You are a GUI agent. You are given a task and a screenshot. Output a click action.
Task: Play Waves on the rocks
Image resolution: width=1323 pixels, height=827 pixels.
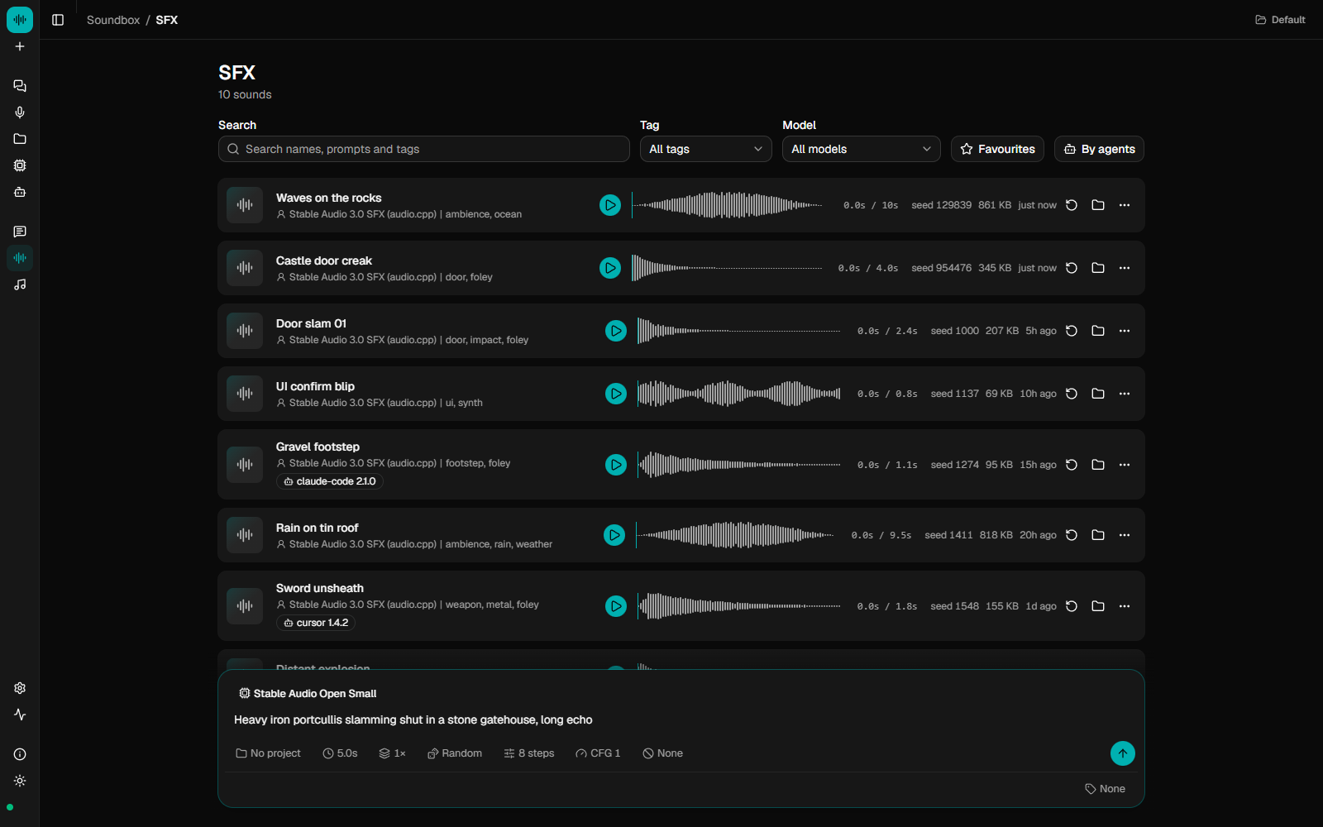[x=610, y=205]
